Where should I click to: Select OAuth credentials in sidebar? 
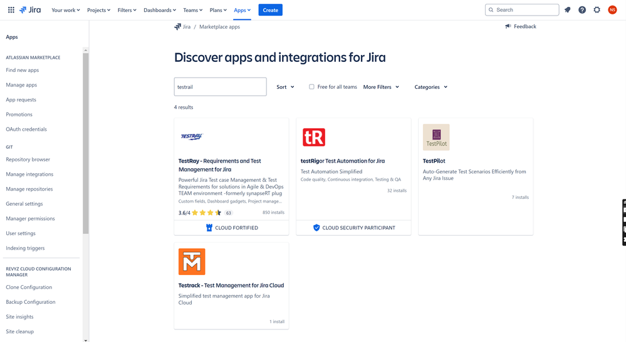tap(26, 129)
